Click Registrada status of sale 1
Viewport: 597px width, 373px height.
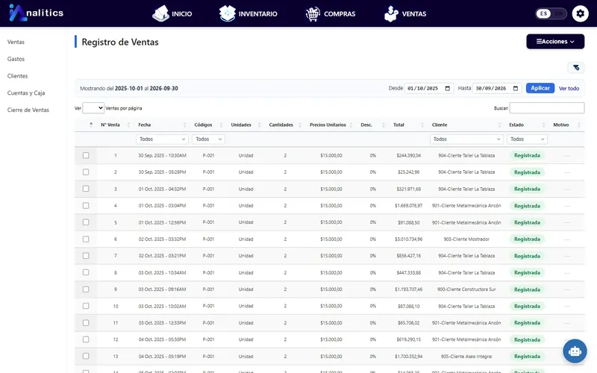tap(527, 155)
